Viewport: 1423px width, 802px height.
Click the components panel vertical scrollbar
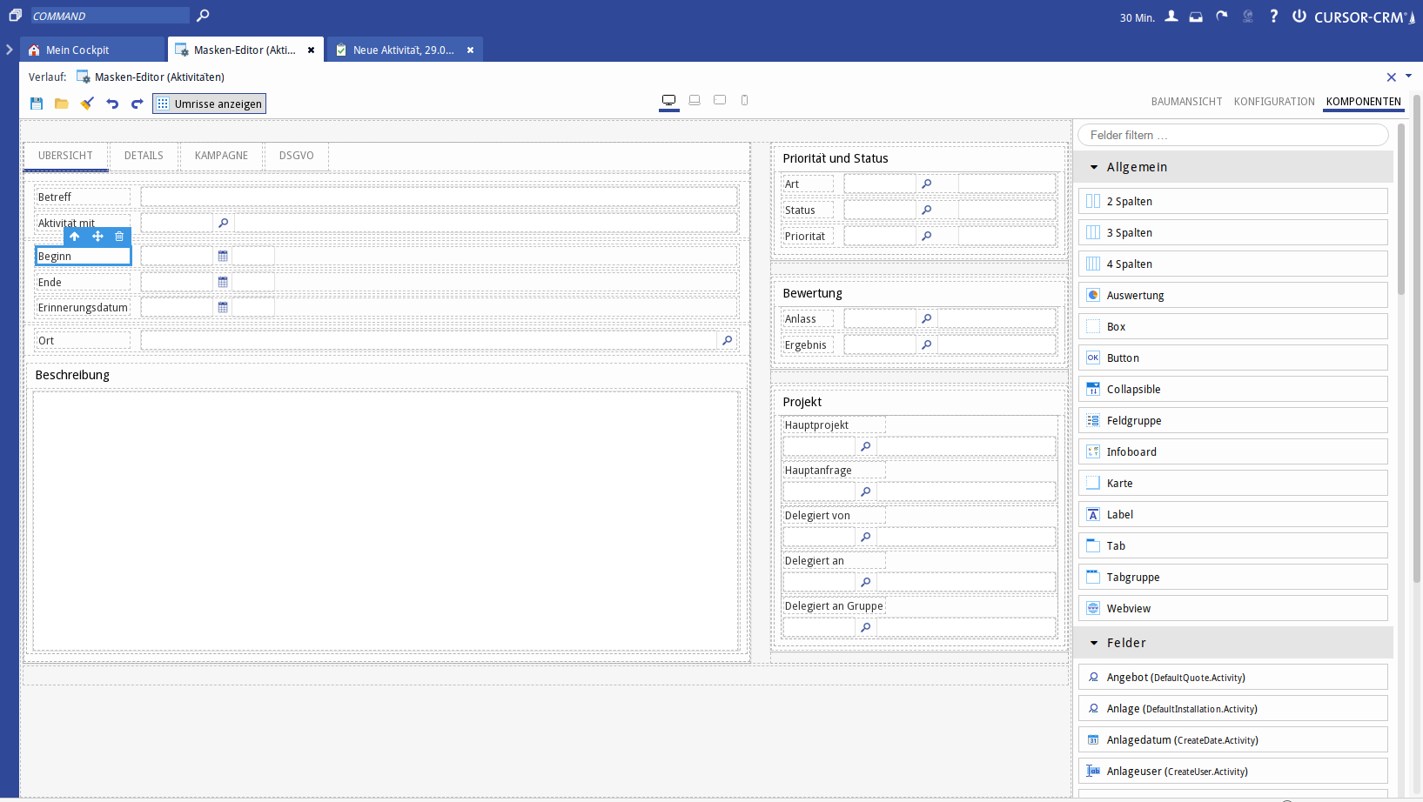click(x=1401, y=209)
